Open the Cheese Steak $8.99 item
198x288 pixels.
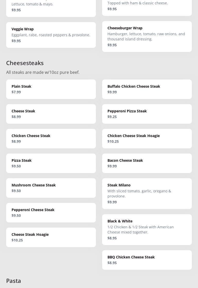click(x=51, y=114)
